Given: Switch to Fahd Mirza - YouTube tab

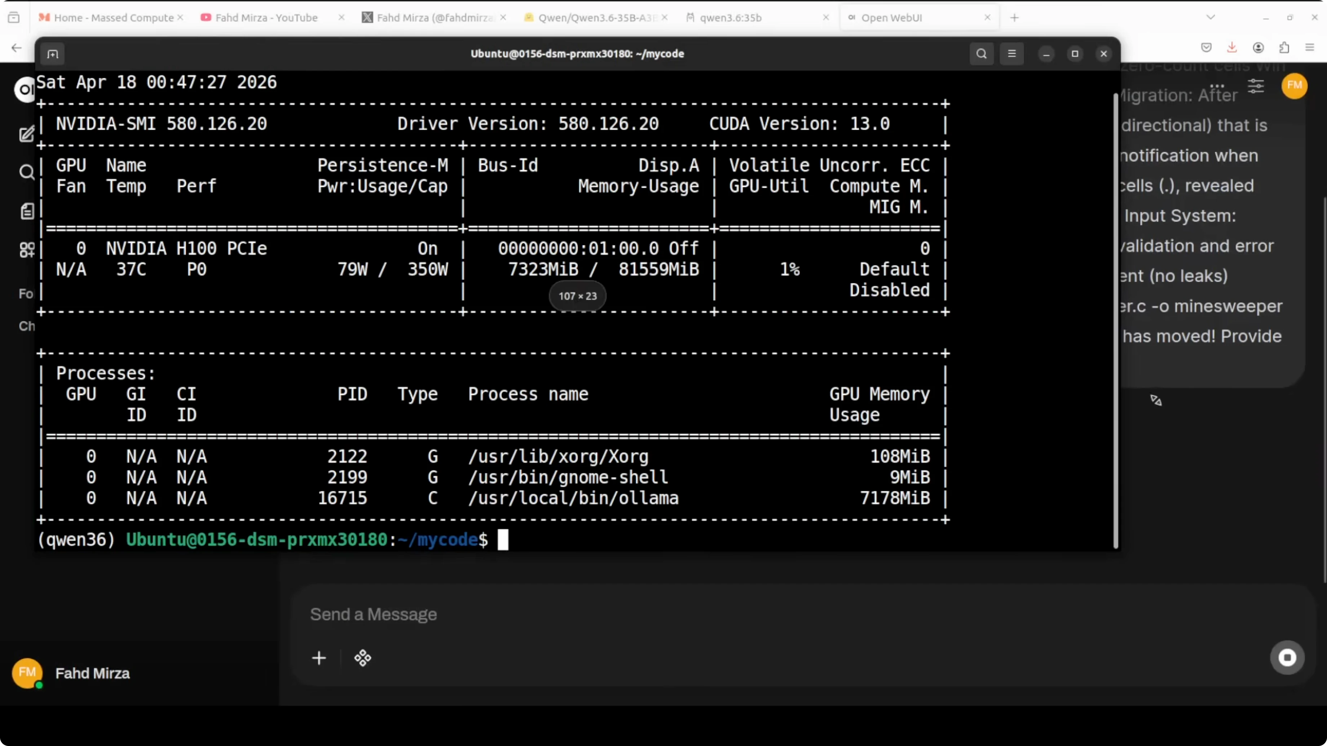Looking at the screenshot, I should 266,18.
